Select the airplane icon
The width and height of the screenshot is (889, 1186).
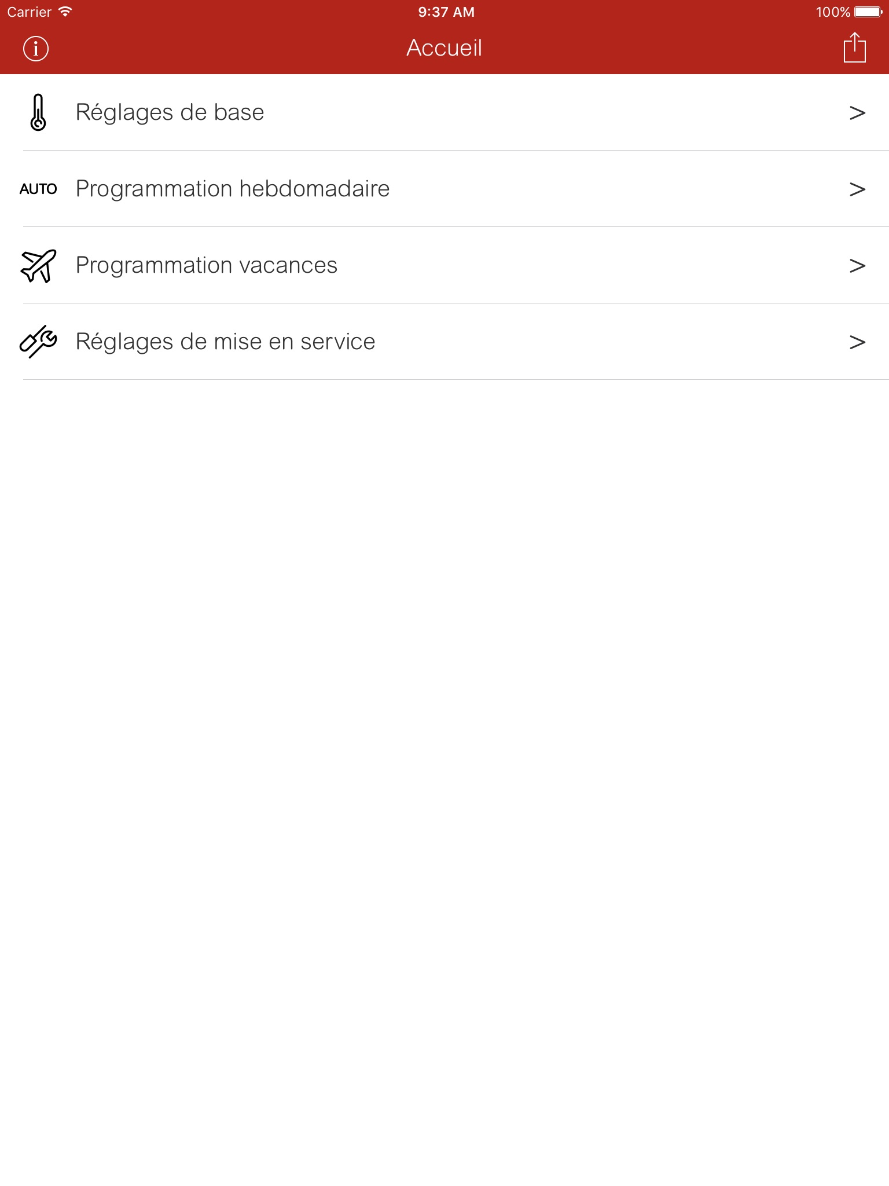(38, 265)
